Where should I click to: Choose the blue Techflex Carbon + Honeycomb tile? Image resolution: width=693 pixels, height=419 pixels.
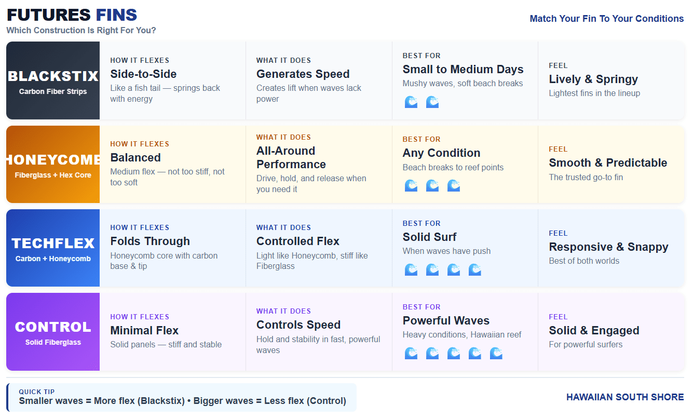click(53, 248)
